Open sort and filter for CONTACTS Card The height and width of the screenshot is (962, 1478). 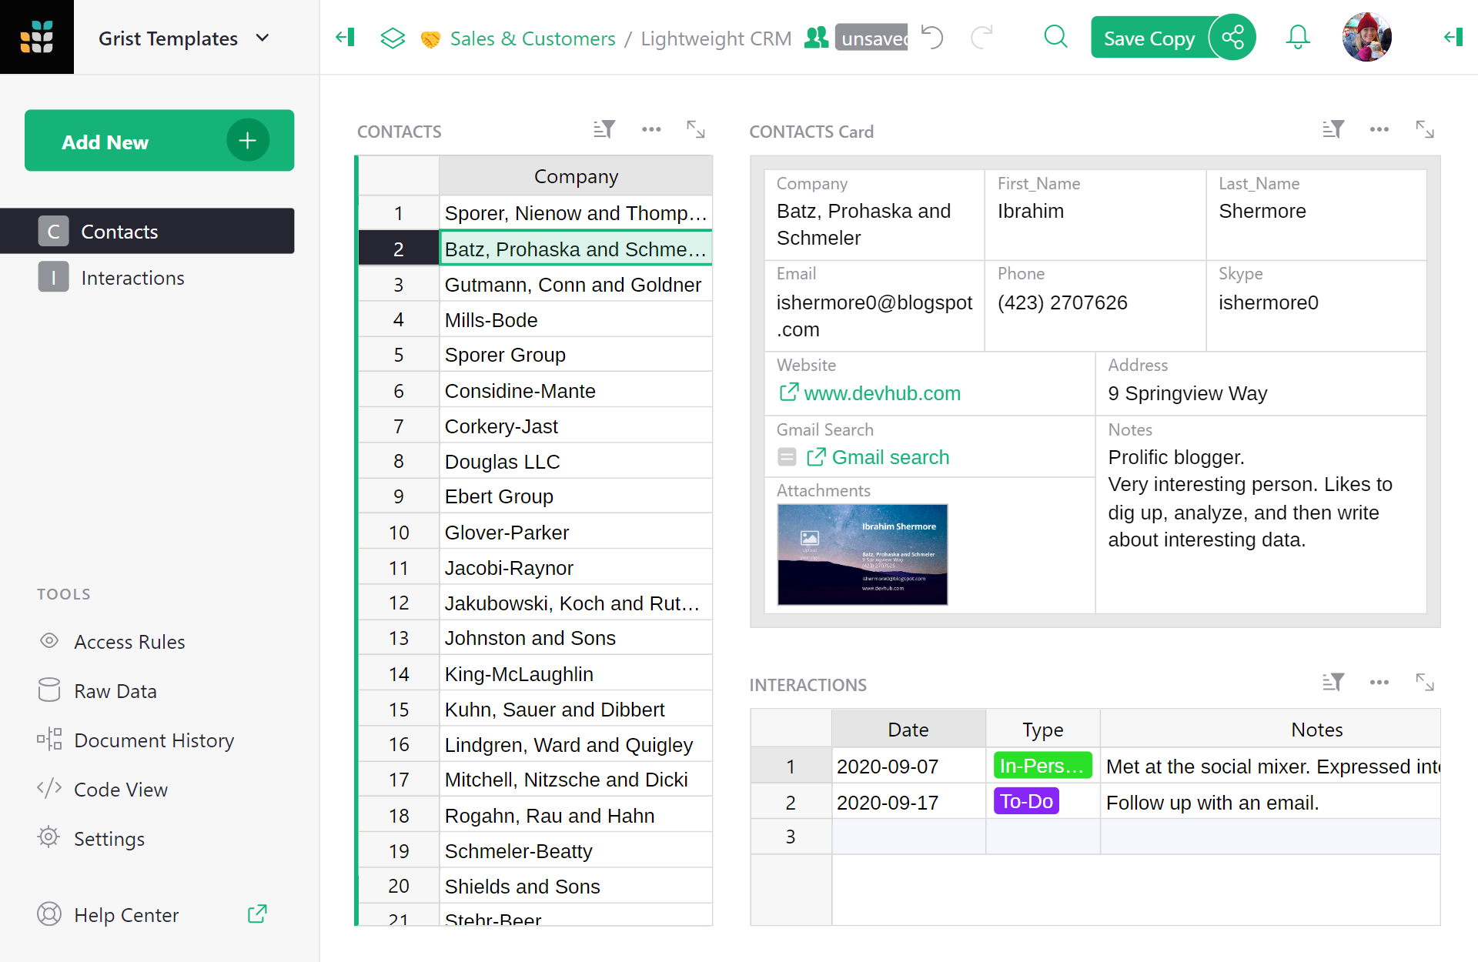click(1333, 129)
